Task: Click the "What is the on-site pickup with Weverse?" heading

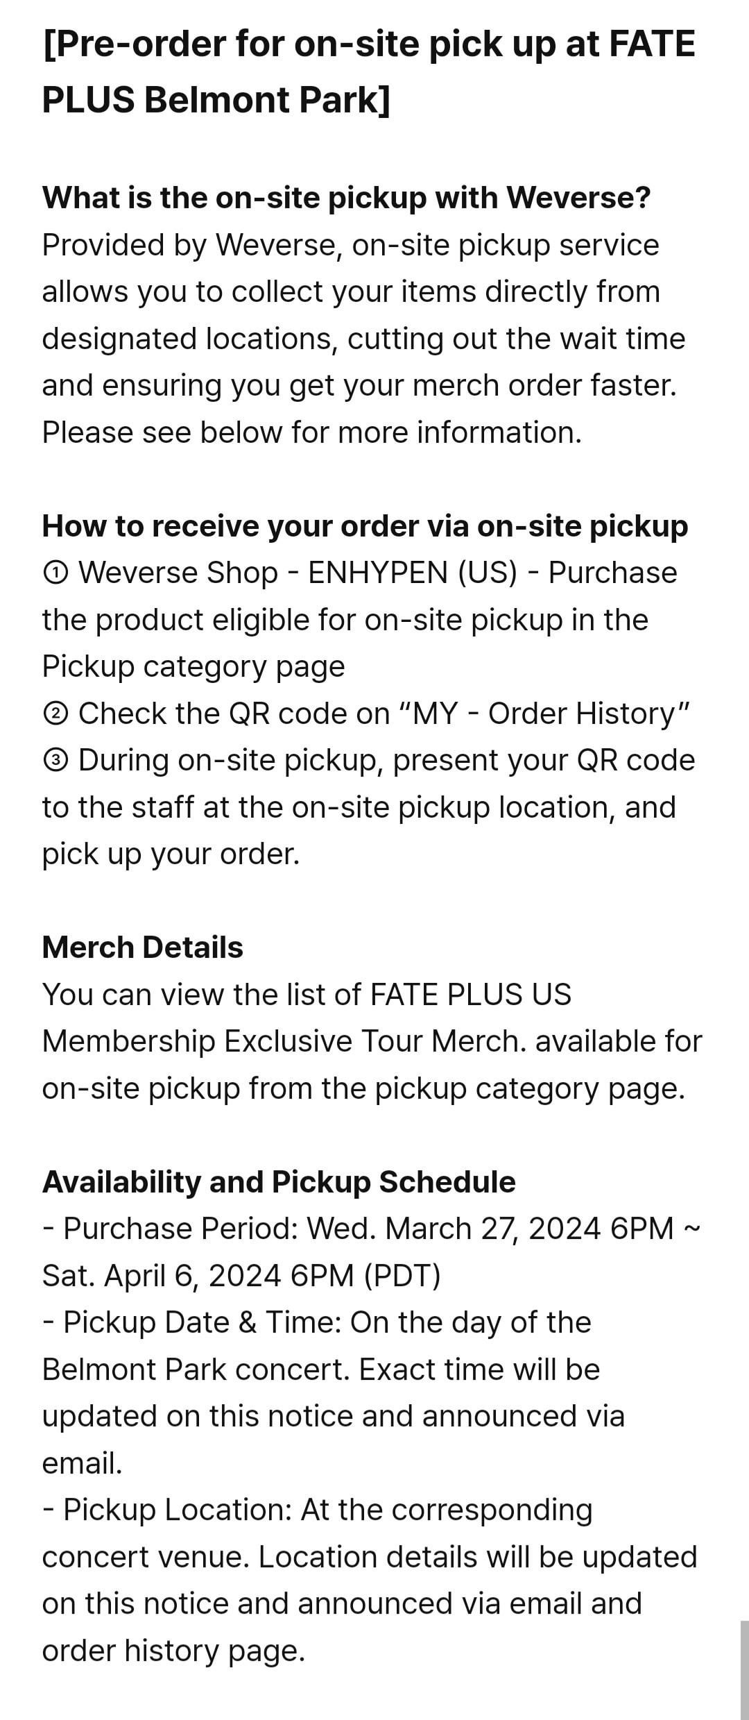Action: [x=346, y=198]
